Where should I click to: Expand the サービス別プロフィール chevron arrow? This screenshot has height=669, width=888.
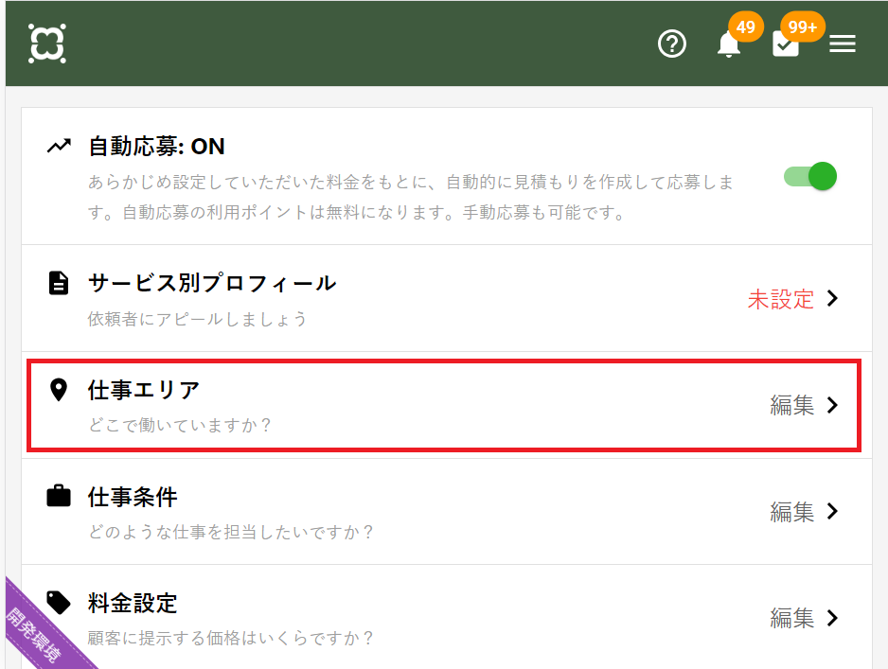[832, 298]
